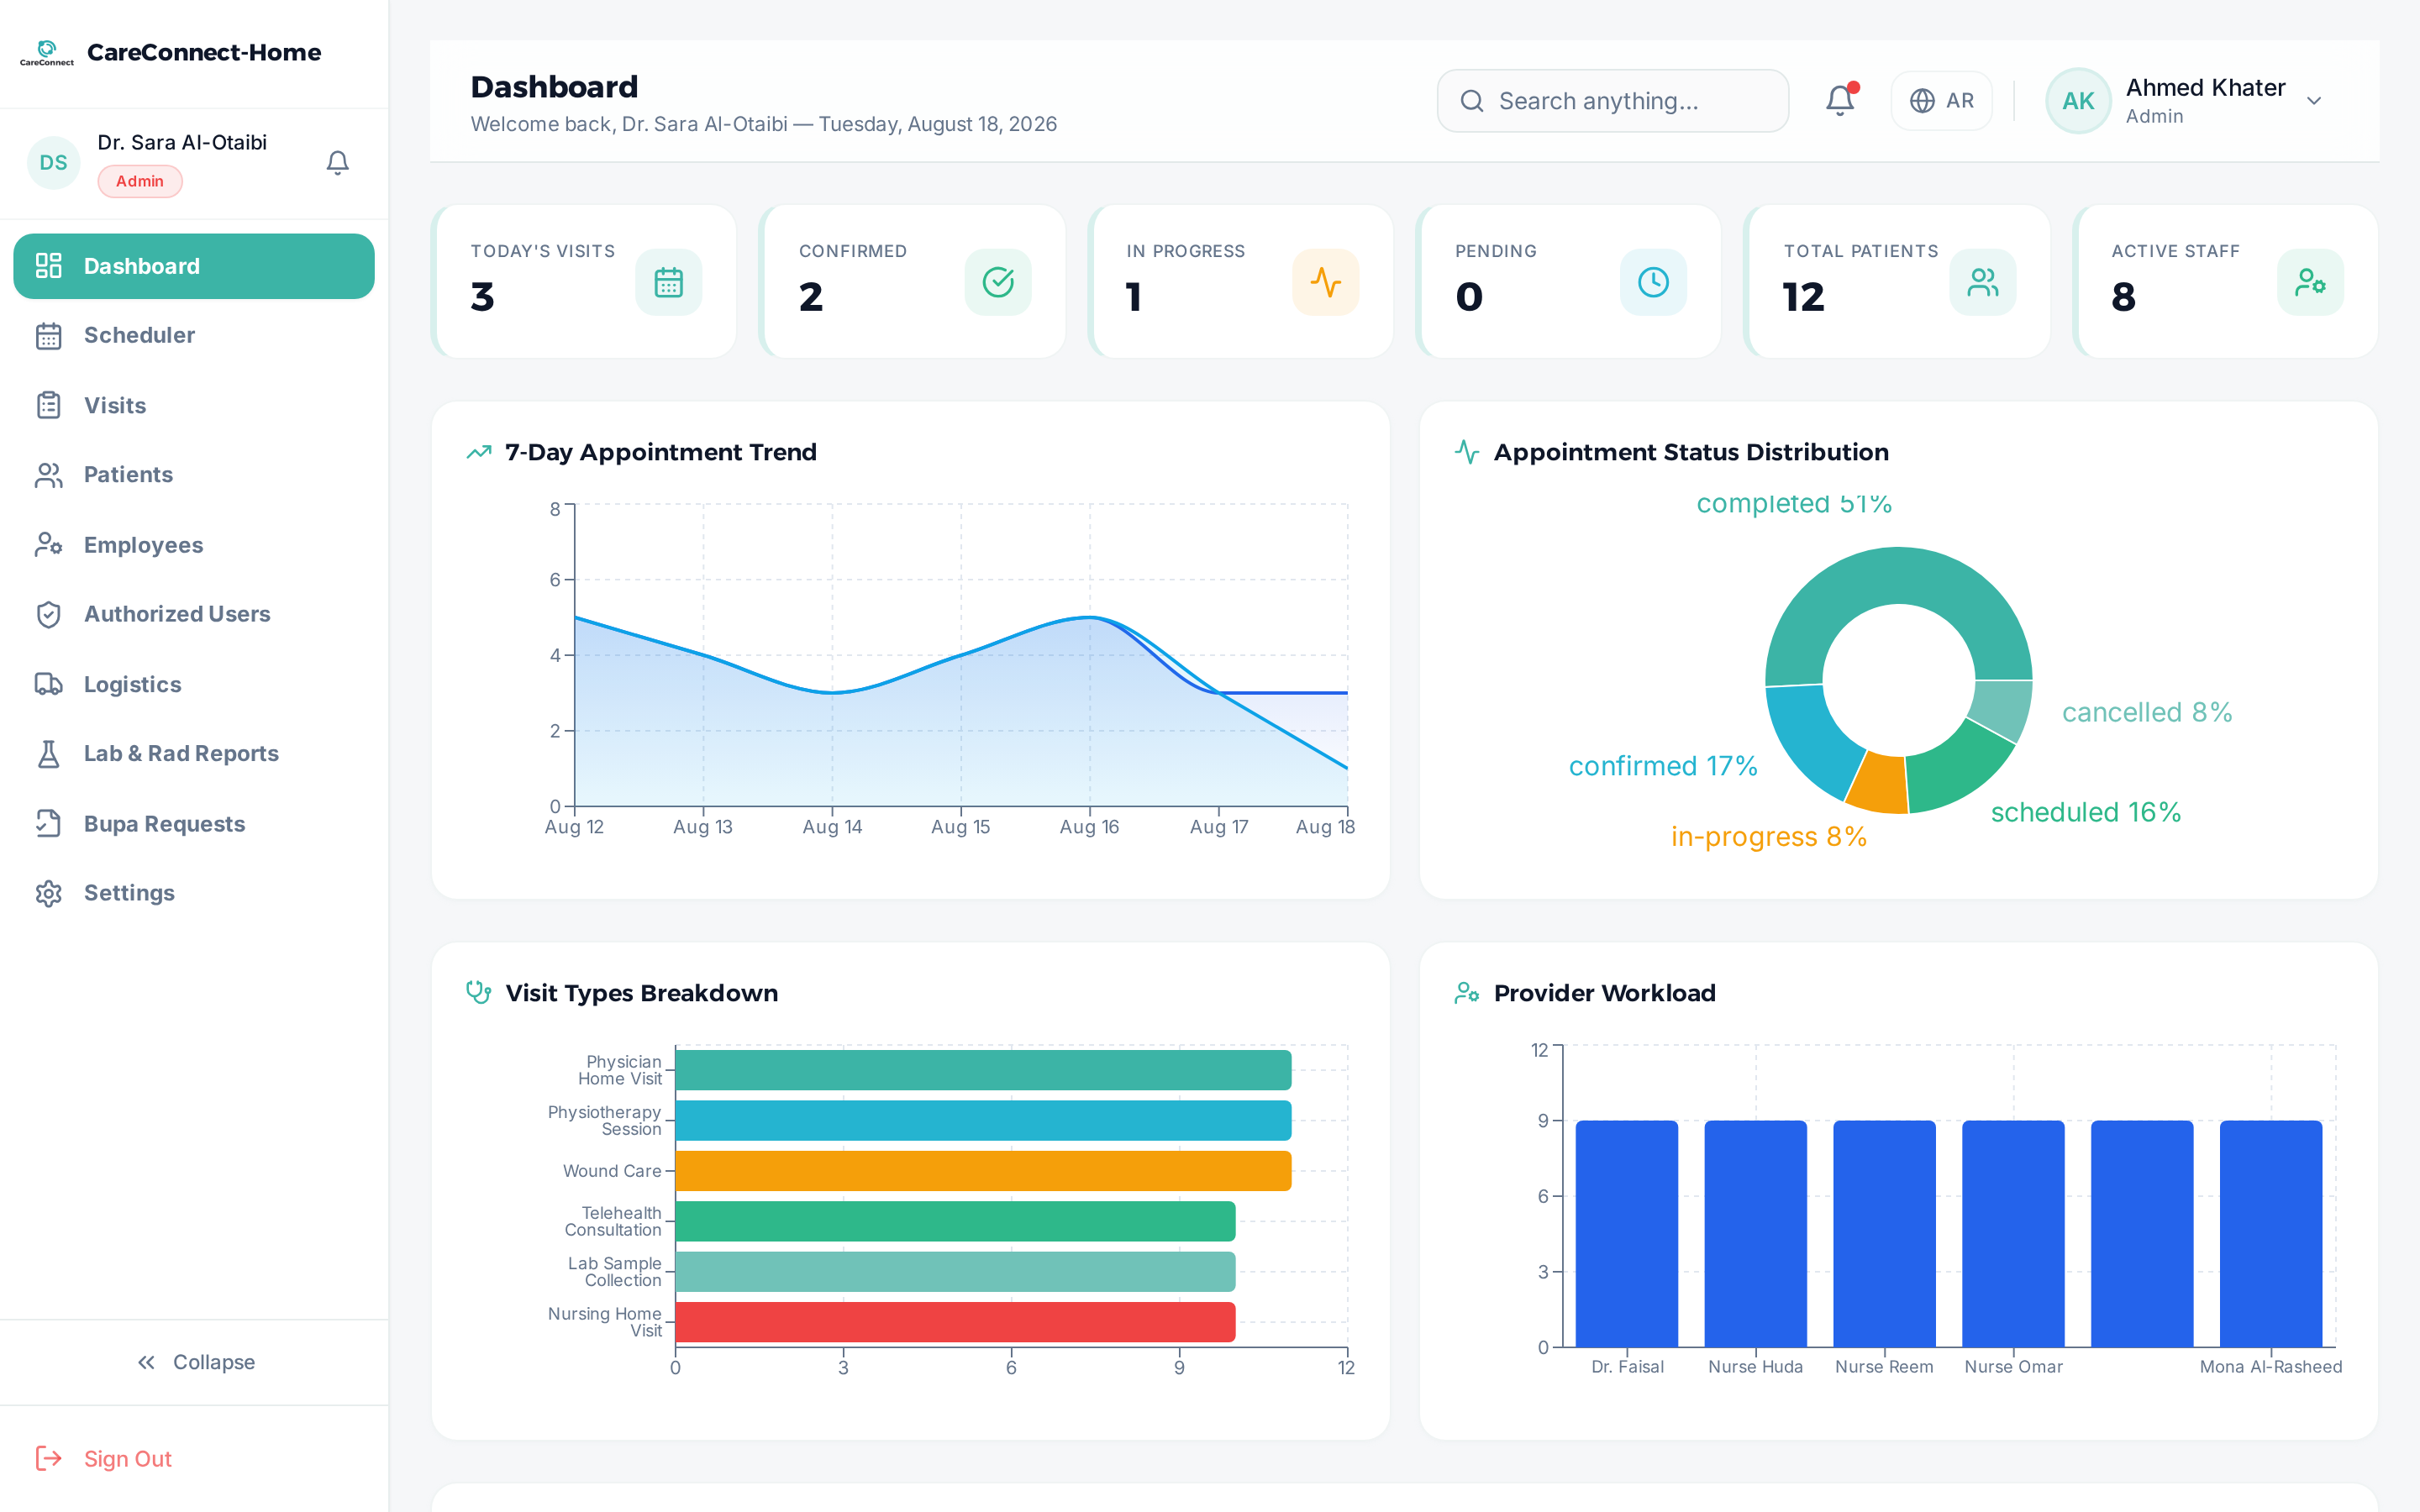This screenshot has height=1512, width=2420.
Task: Click the red Nursing Home Visit bar
Action: (x=955, y=1322)
